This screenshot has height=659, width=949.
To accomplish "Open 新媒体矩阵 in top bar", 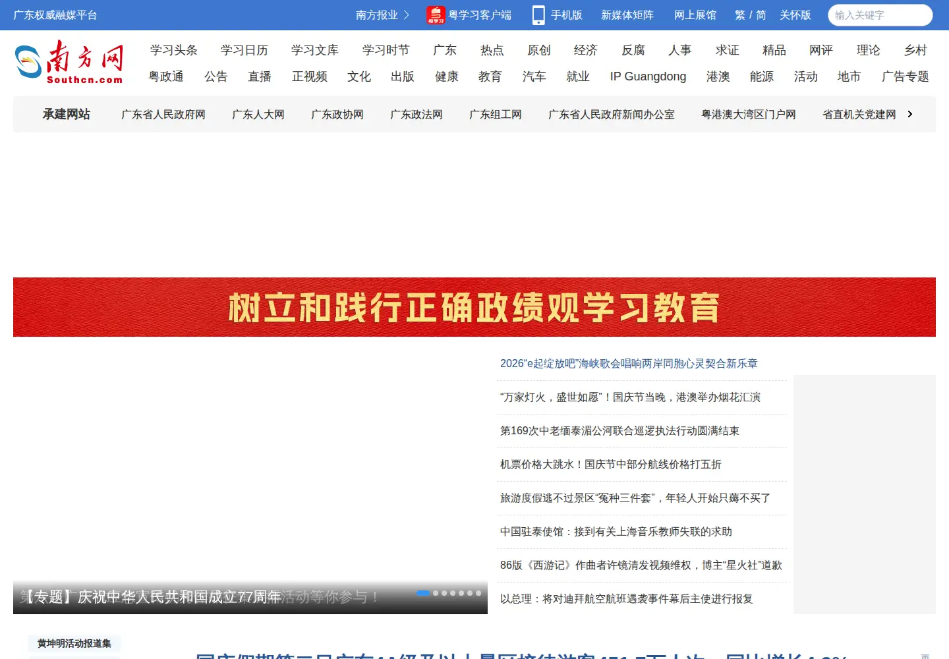I will [x=627, y=14].
